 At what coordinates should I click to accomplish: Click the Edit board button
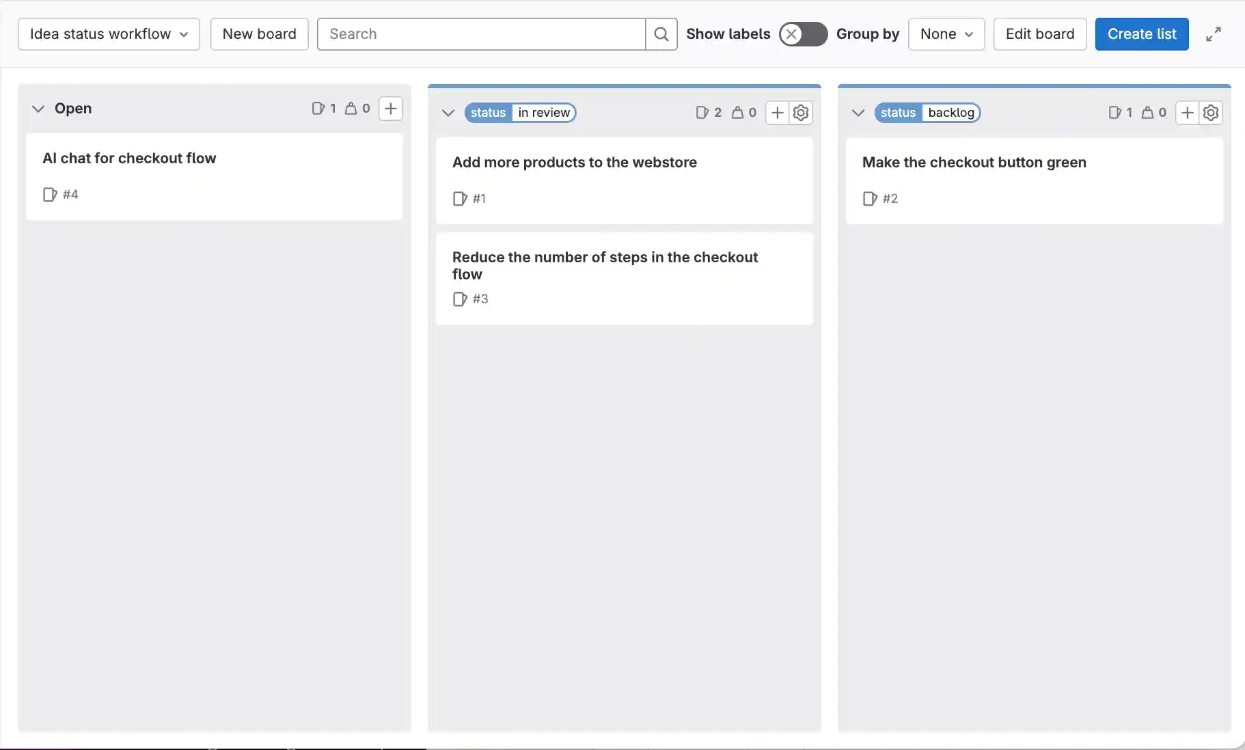pyautogui.click(x=1039, y=33)
